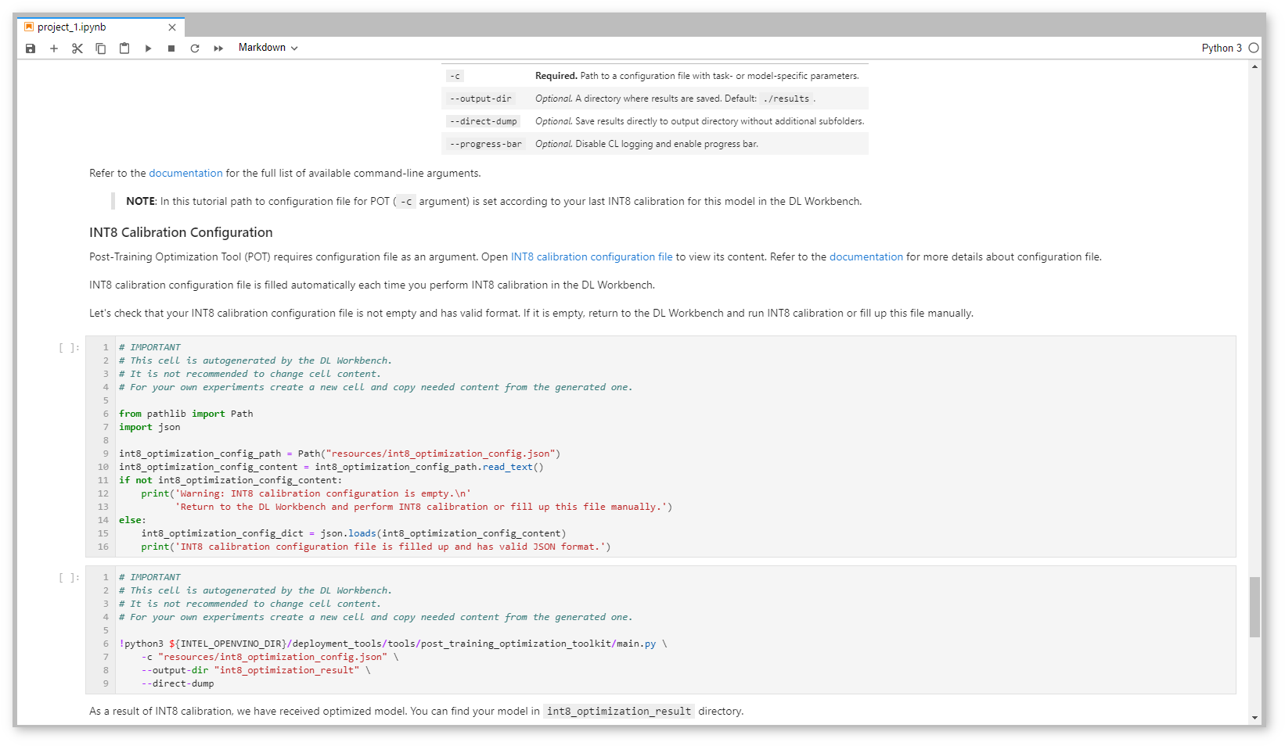The width and height of the screenshot is (1285, 746).
Task: Click the int8_optimization_result inline code text
Action: [x=618, y=712]
